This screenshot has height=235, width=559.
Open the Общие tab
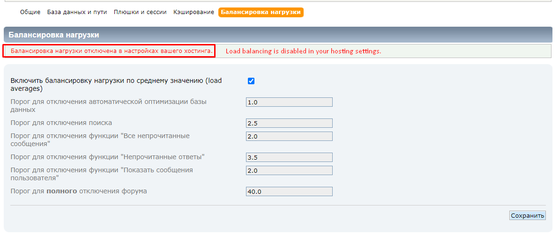[30, 12]
